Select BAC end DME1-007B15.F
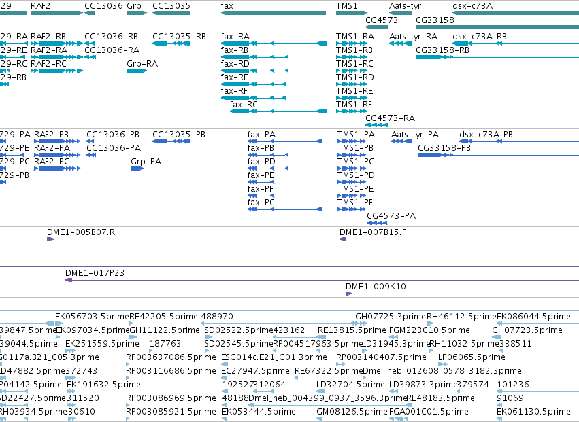This screenshot has width=579, height=422. 373,232
